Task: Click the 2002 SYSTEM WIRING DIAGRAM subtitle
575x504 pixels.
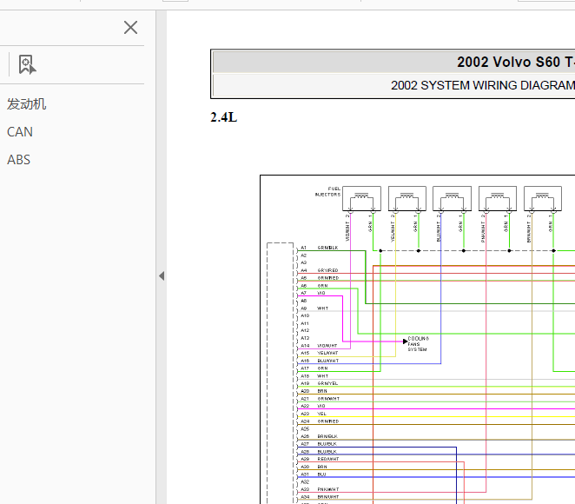Action: (x=483, y=85)
